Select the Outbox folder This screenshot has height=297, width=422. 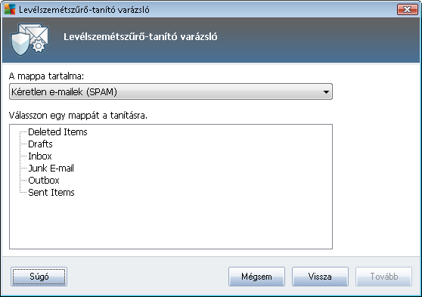(44, 181)
